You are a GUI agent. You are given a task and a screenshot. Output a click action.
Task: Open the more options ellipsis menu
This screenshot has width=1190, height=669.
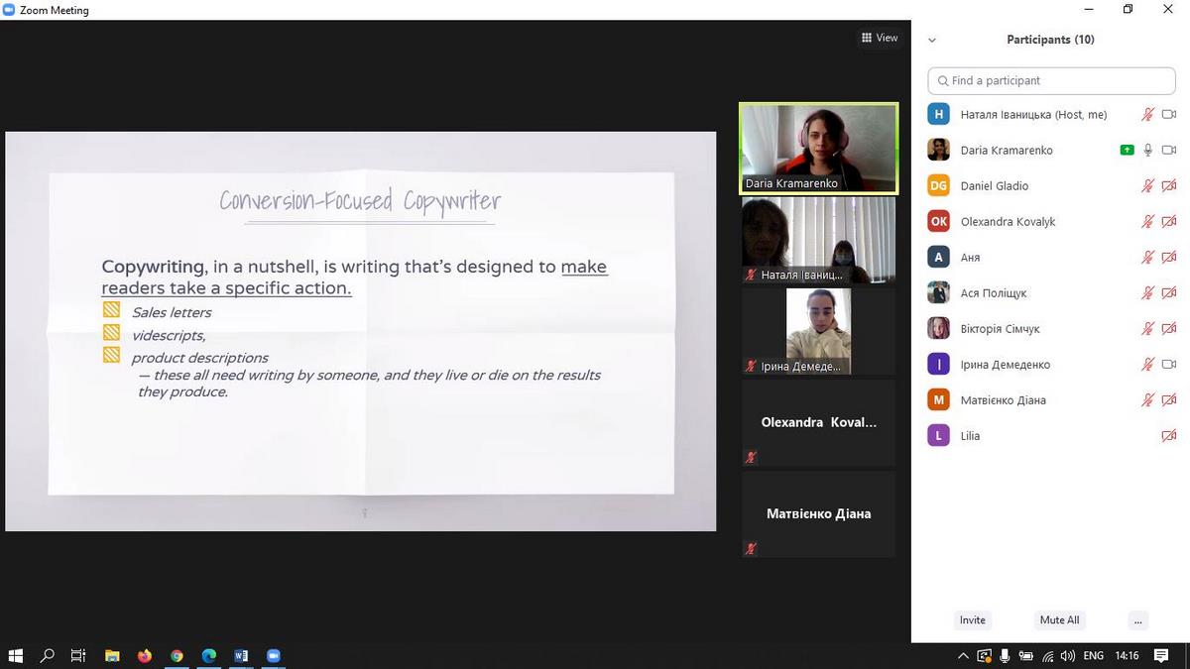pos(1137,620)
